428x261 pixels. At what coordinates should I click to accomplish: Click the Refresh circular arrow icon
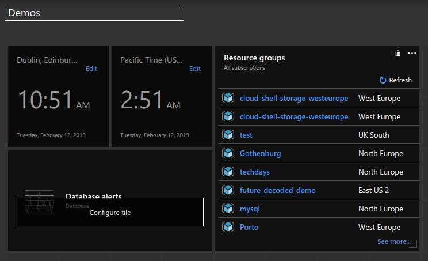click(x=383, y=80)
